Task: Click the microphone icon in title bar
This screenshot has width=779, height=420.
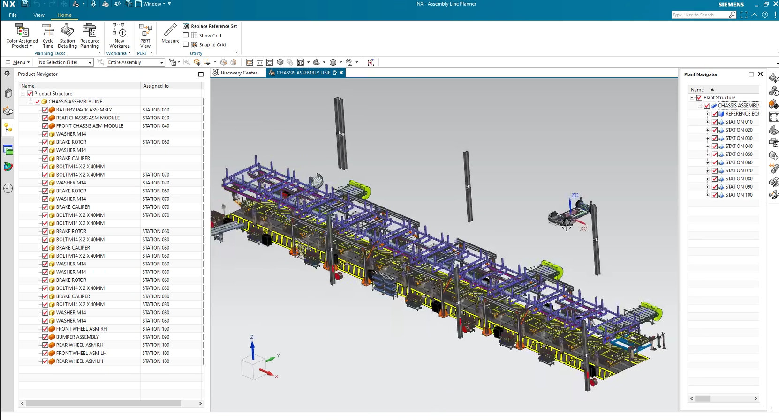Action: click(93, 4)
